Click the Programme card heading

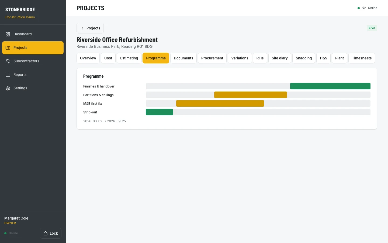coord(93,76)
